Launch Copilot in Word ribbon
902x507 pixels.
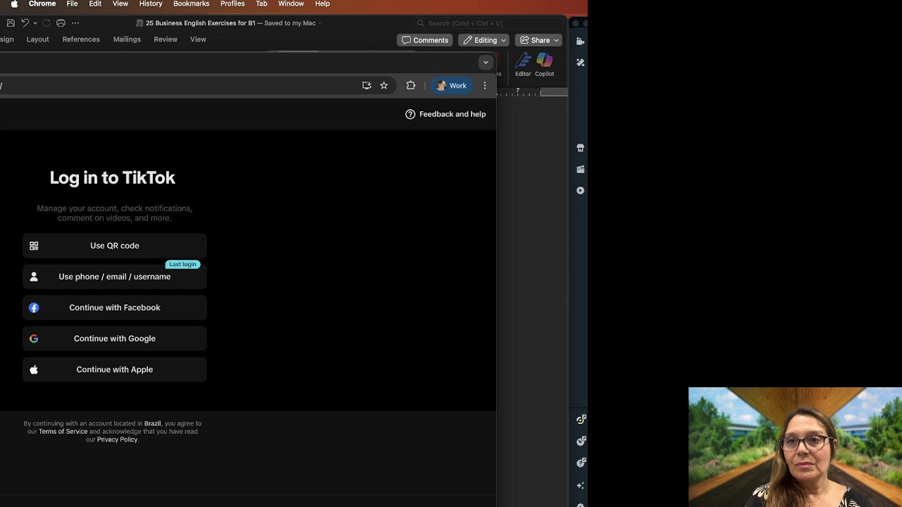[544, 65]
